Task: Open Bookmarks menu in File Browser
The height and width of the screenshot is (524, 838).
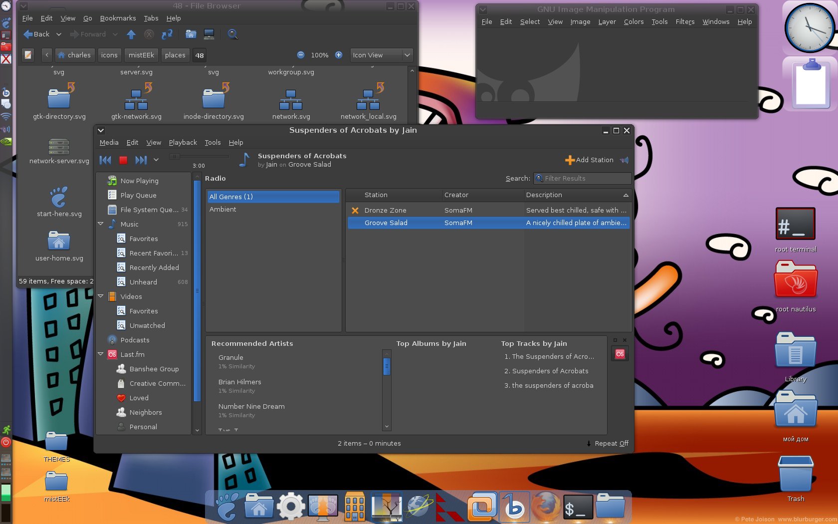Action: click(118, 18)
